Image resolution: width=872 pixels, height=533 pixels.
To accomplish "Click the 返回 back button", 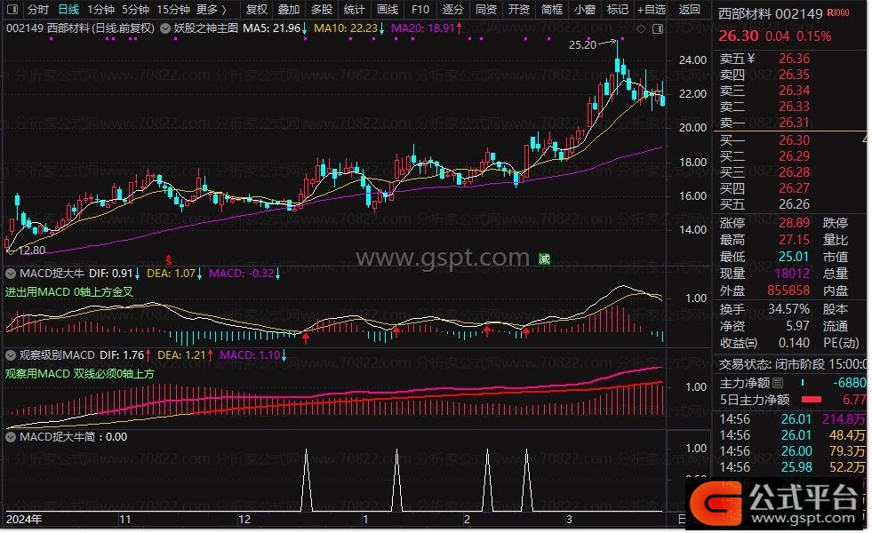I will coord(689,10).
